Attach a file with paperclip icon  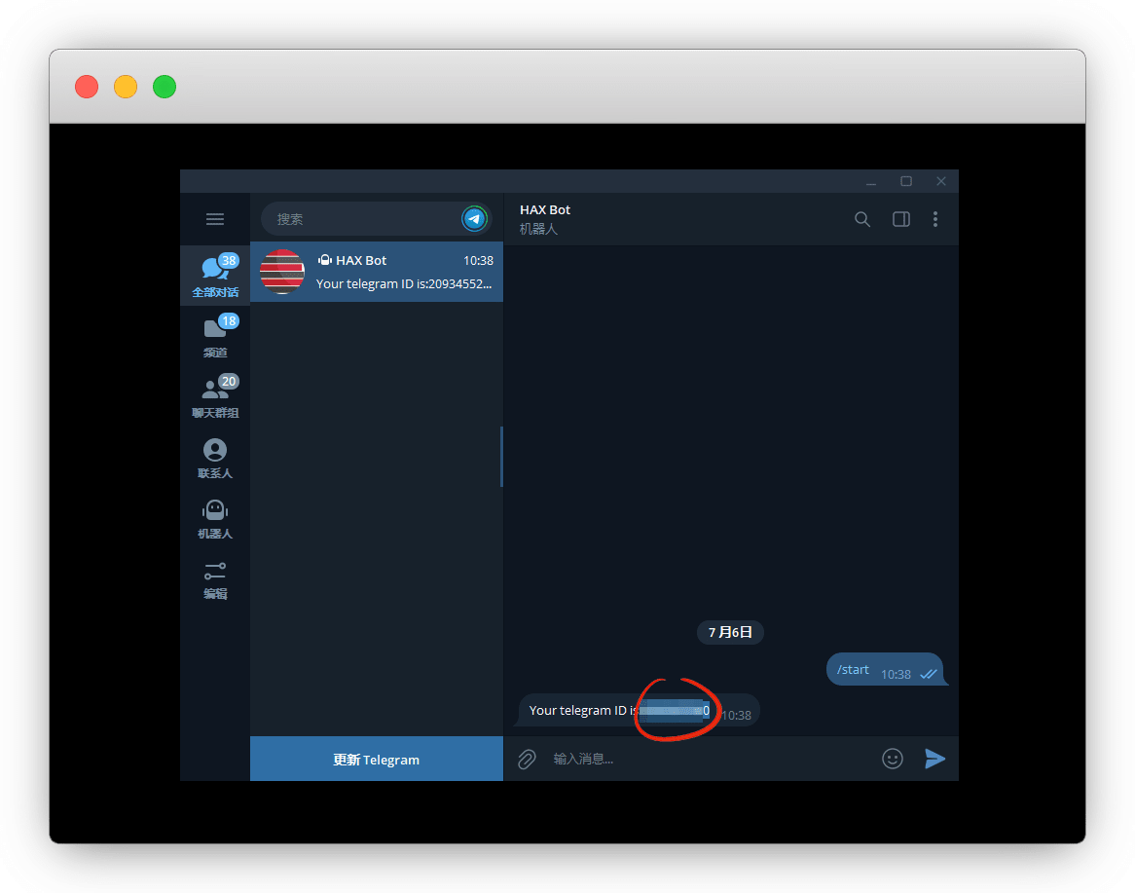tap(527, 759)
